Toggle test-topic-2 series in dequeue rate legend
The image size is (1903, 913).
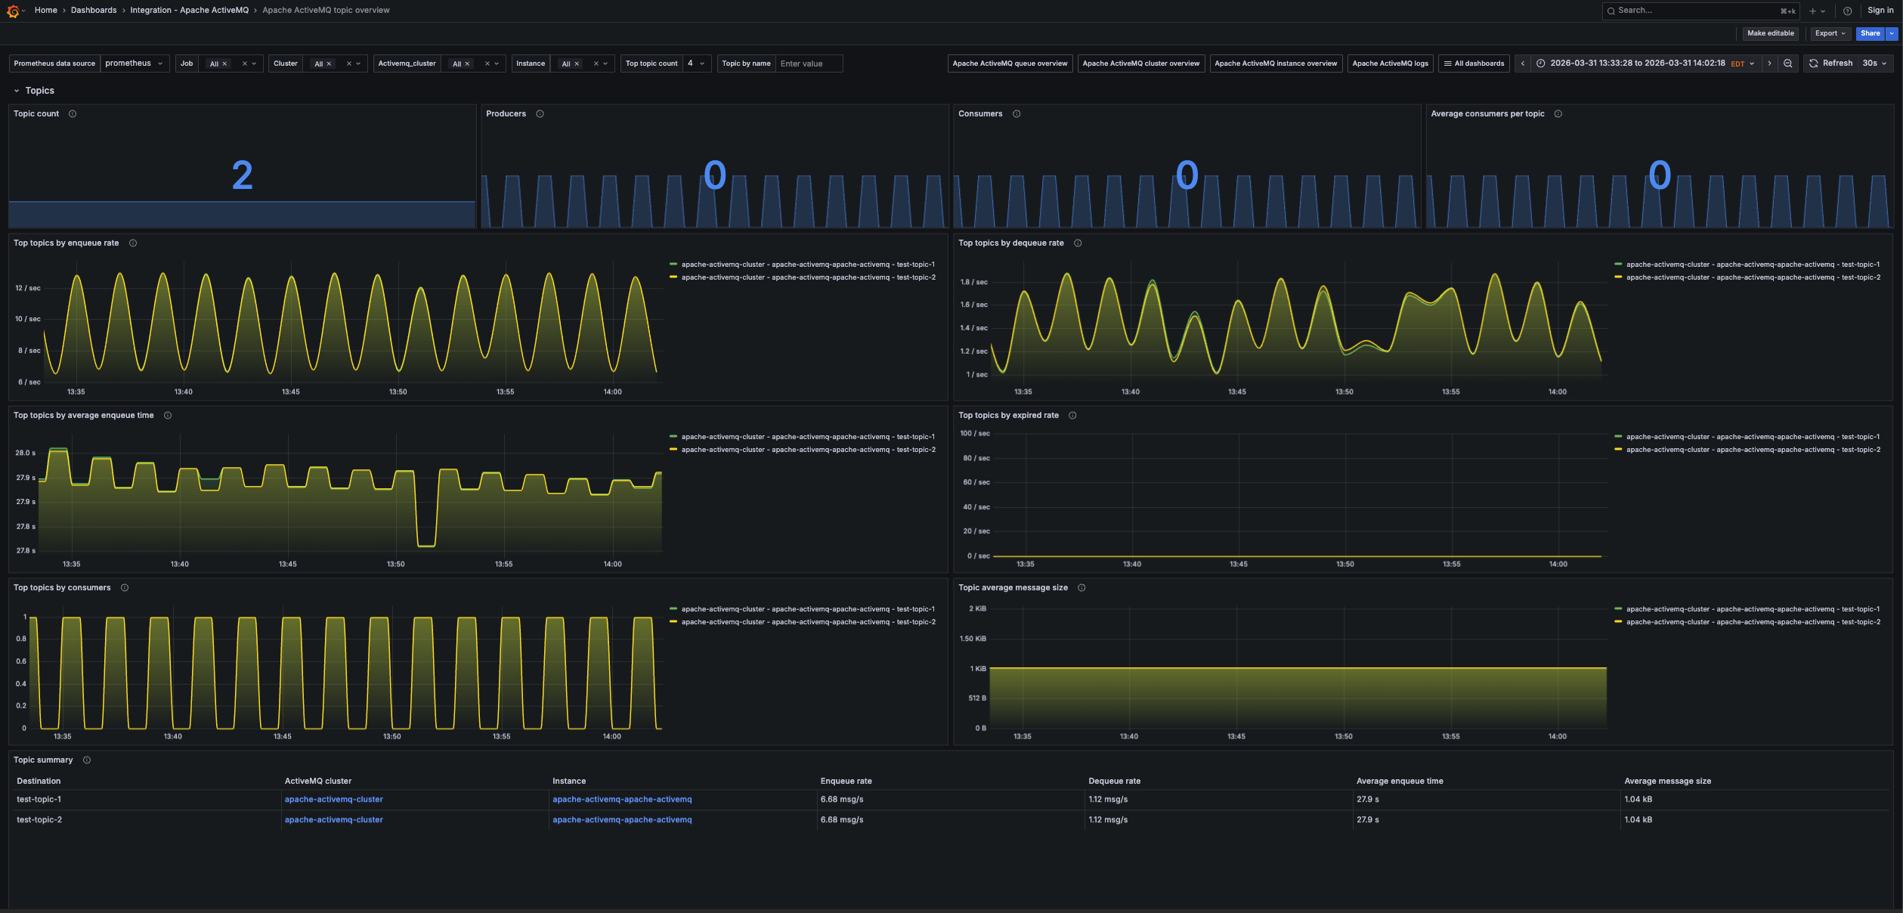[x=1752, y=277]
